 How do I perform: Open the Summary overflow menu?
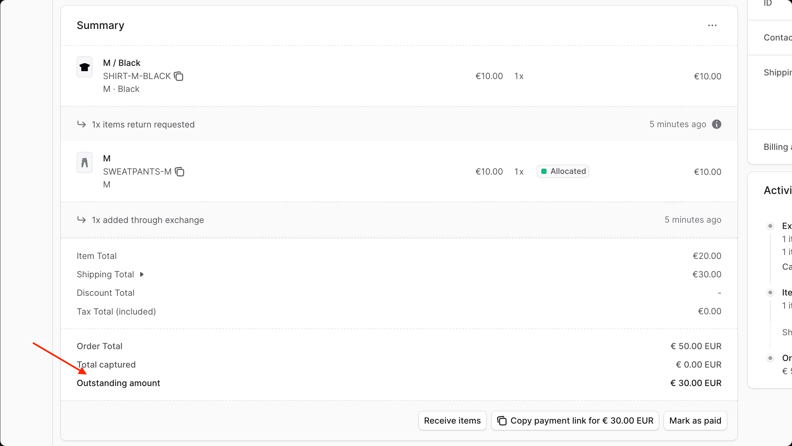tap(712, 25)
